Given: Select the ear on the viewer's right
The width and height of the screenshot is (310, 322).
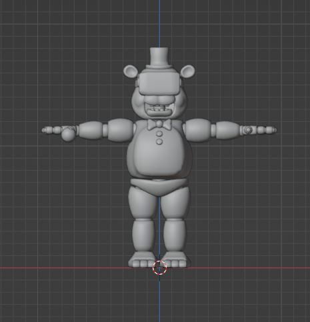Looking at the screenshot, I should [188, 71].
